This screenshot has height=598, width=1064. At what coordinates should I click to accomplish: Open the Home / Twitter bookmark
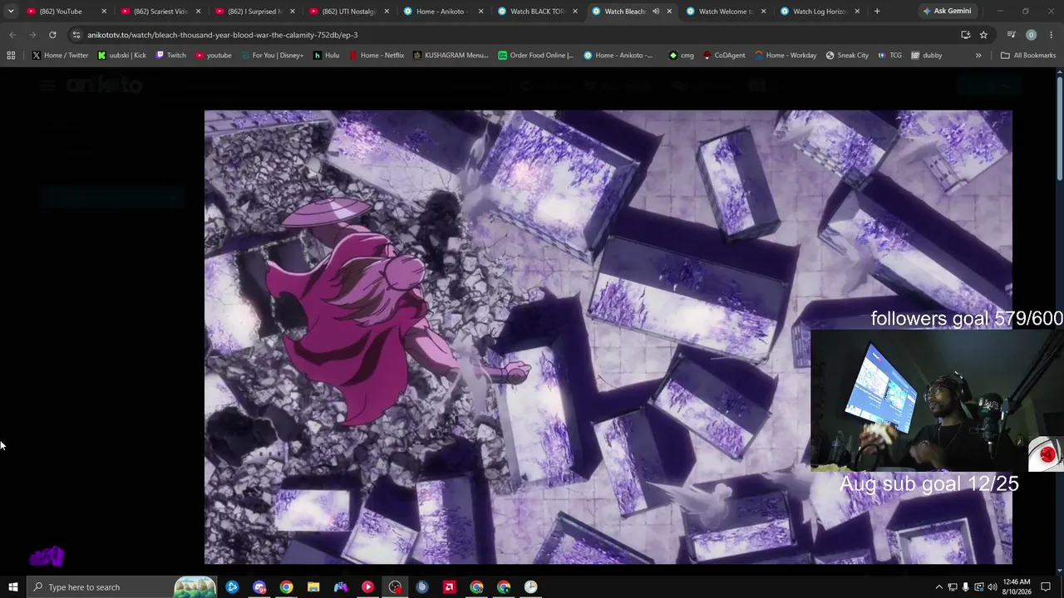coord(60,55)
